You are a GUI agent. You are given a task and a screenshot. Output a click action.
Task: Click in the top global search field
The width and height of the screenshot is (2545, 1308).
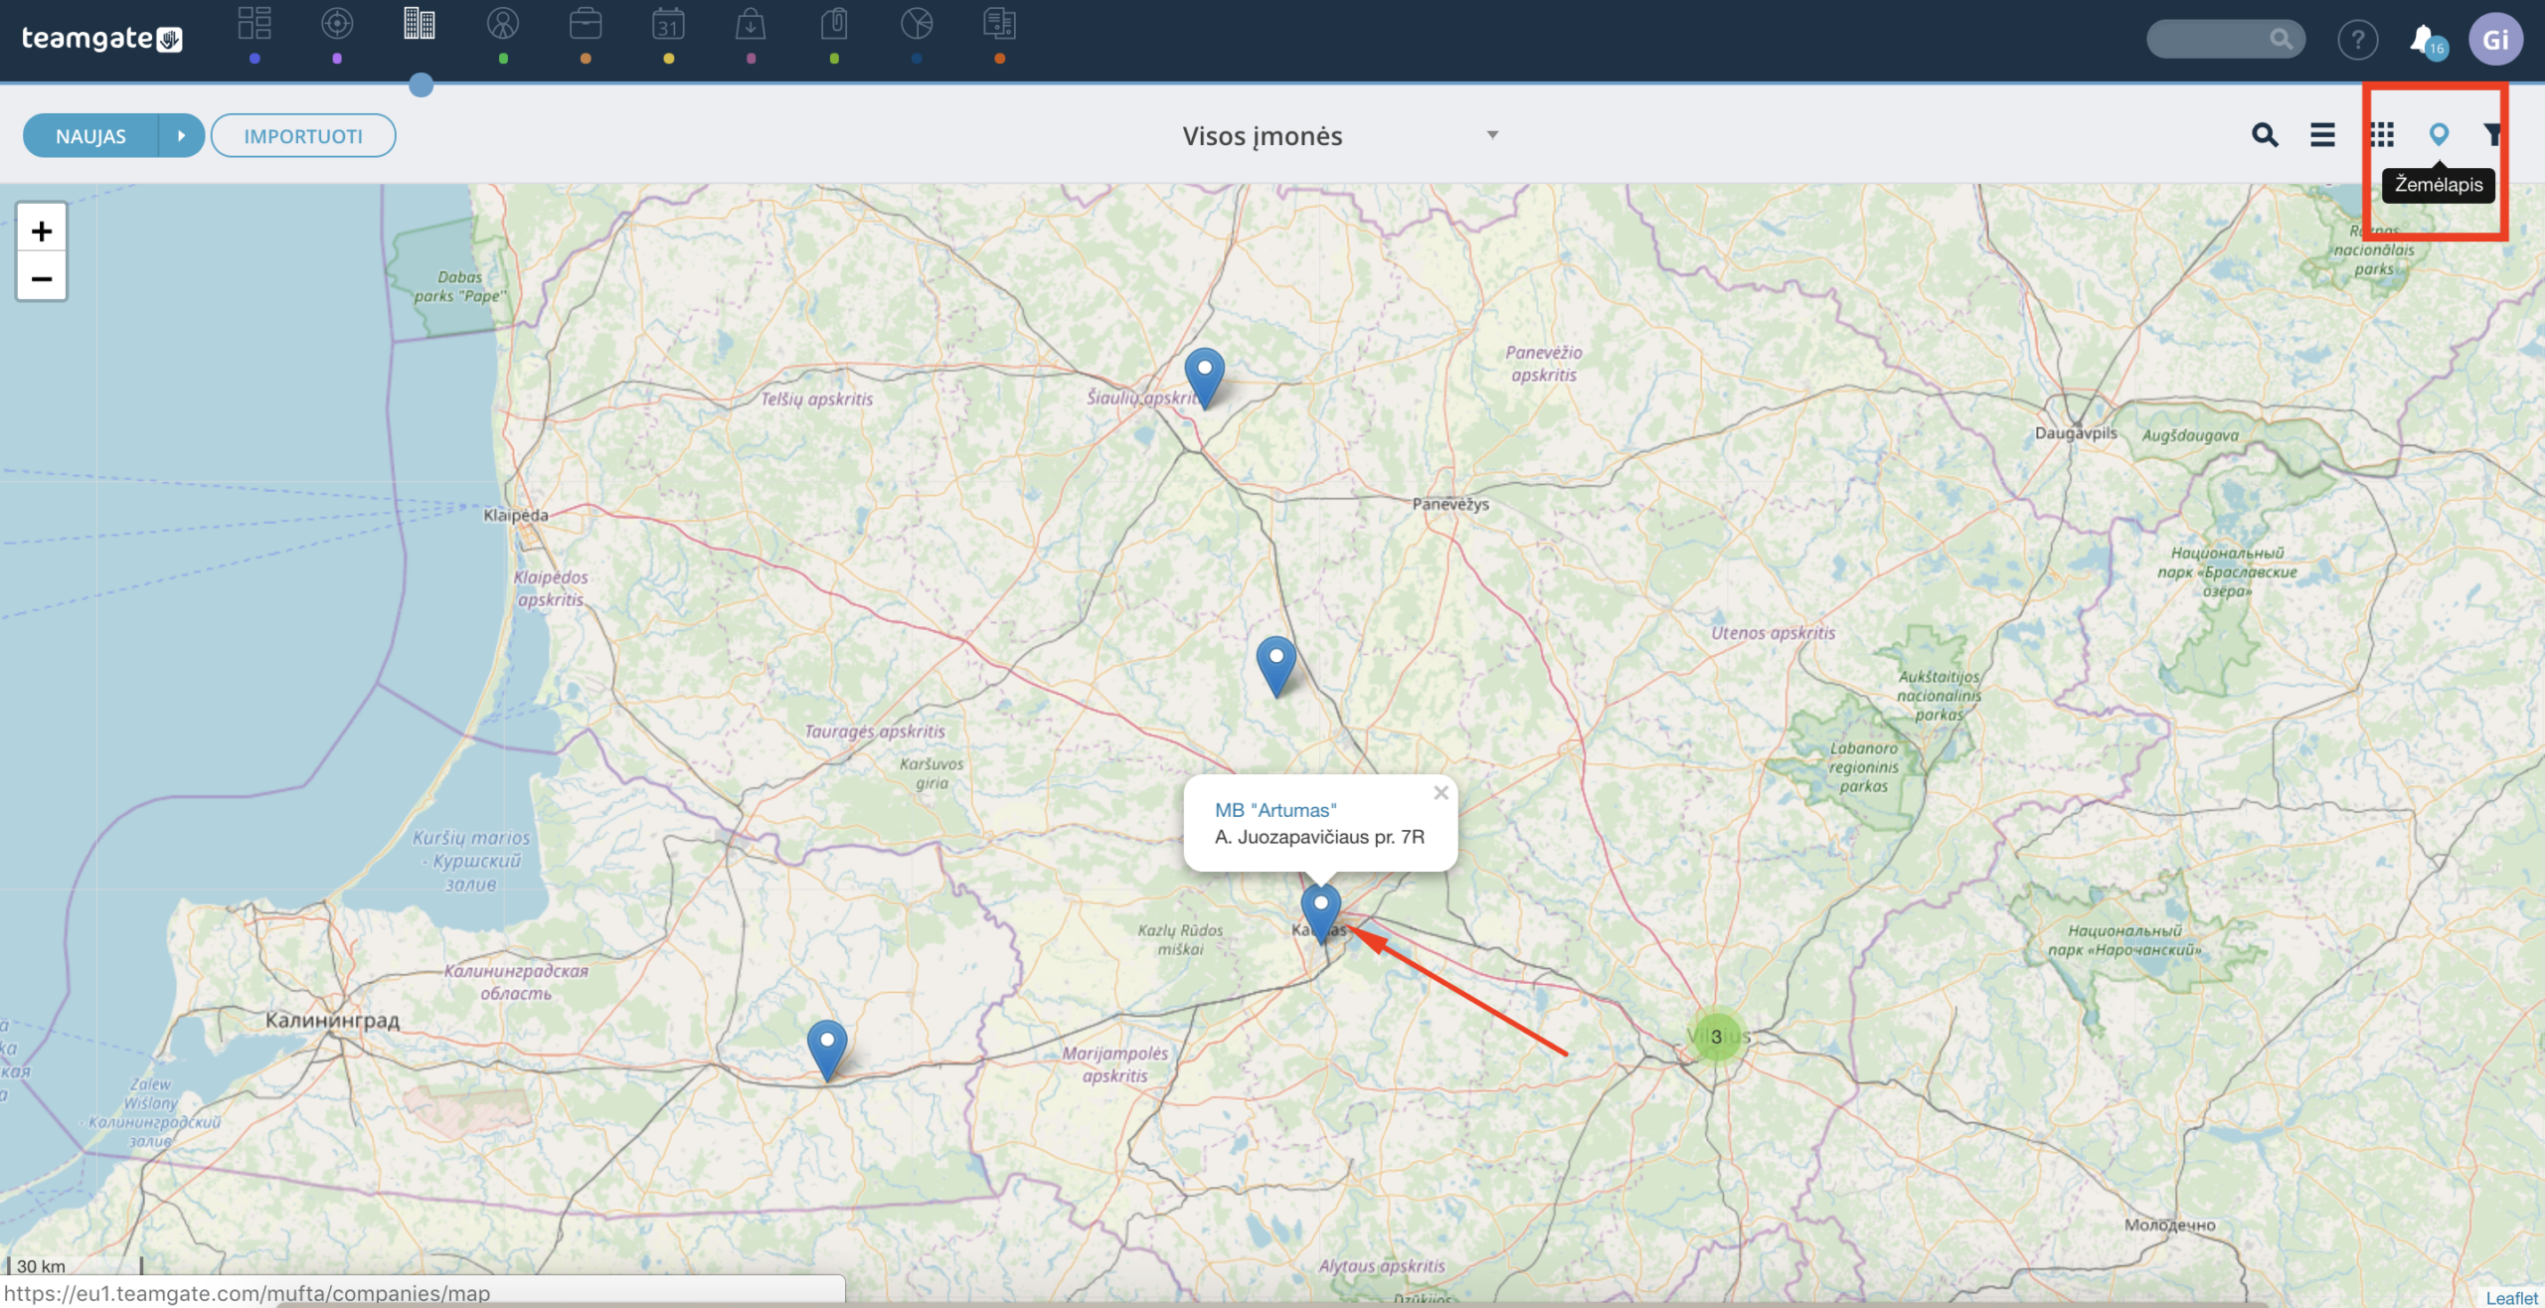(x=2225, y=40)
